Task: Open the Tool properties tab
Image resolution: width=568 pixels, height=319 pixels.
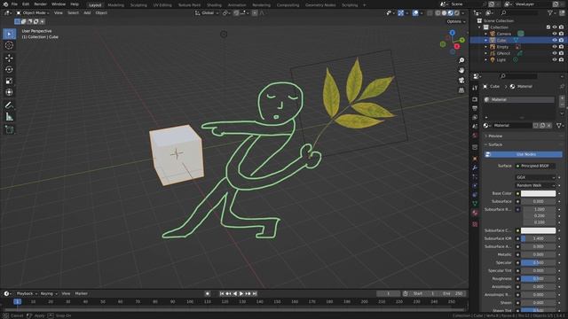Action: pos(475,88)
